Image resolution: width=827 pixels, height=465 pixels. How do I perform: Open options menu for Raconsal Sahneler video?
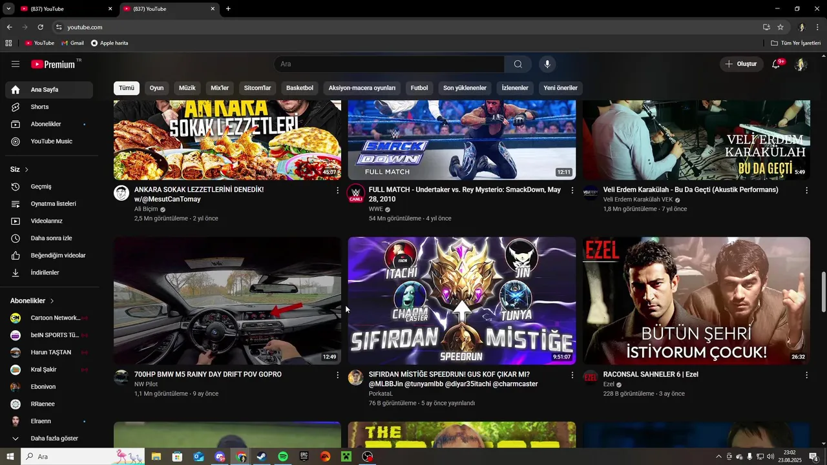[x=806, y=375]
